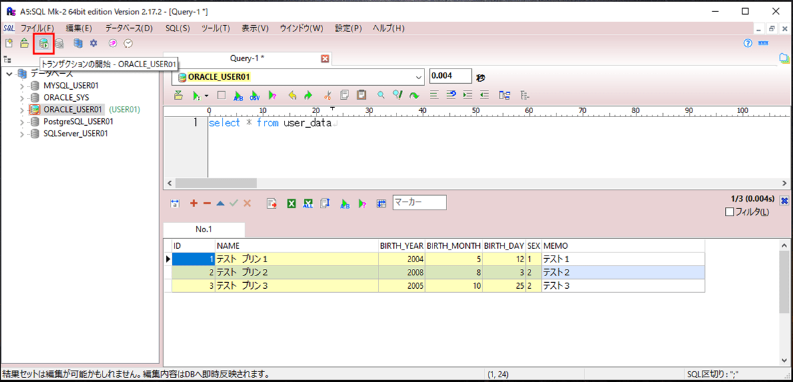This screenshot has width=793, height=382.
Task: Switch to the No.1 result tab
Action: [203, 230]
